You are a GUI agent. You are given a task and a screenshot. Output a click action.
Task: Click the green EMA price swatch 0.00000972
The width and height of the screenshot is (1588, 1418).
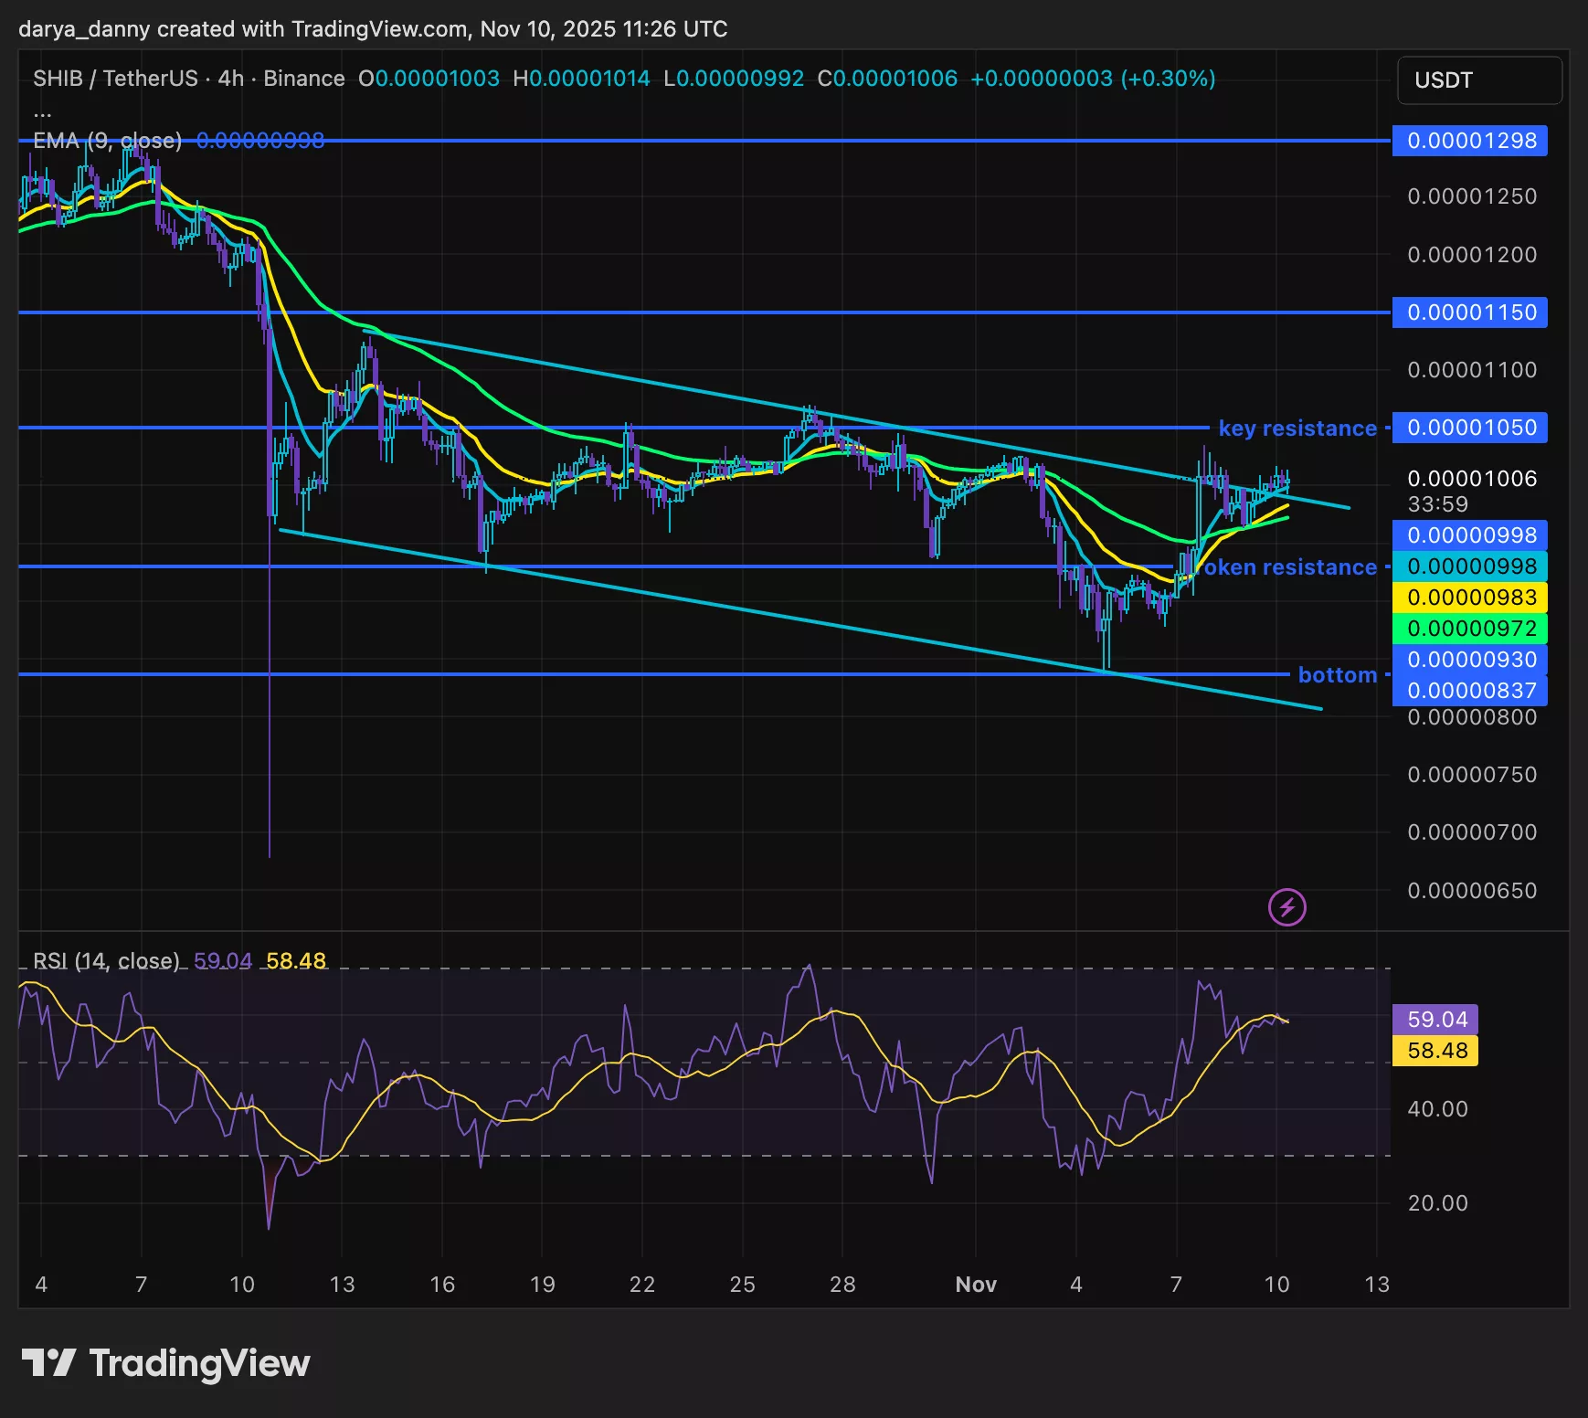[x=1469, y=628]
